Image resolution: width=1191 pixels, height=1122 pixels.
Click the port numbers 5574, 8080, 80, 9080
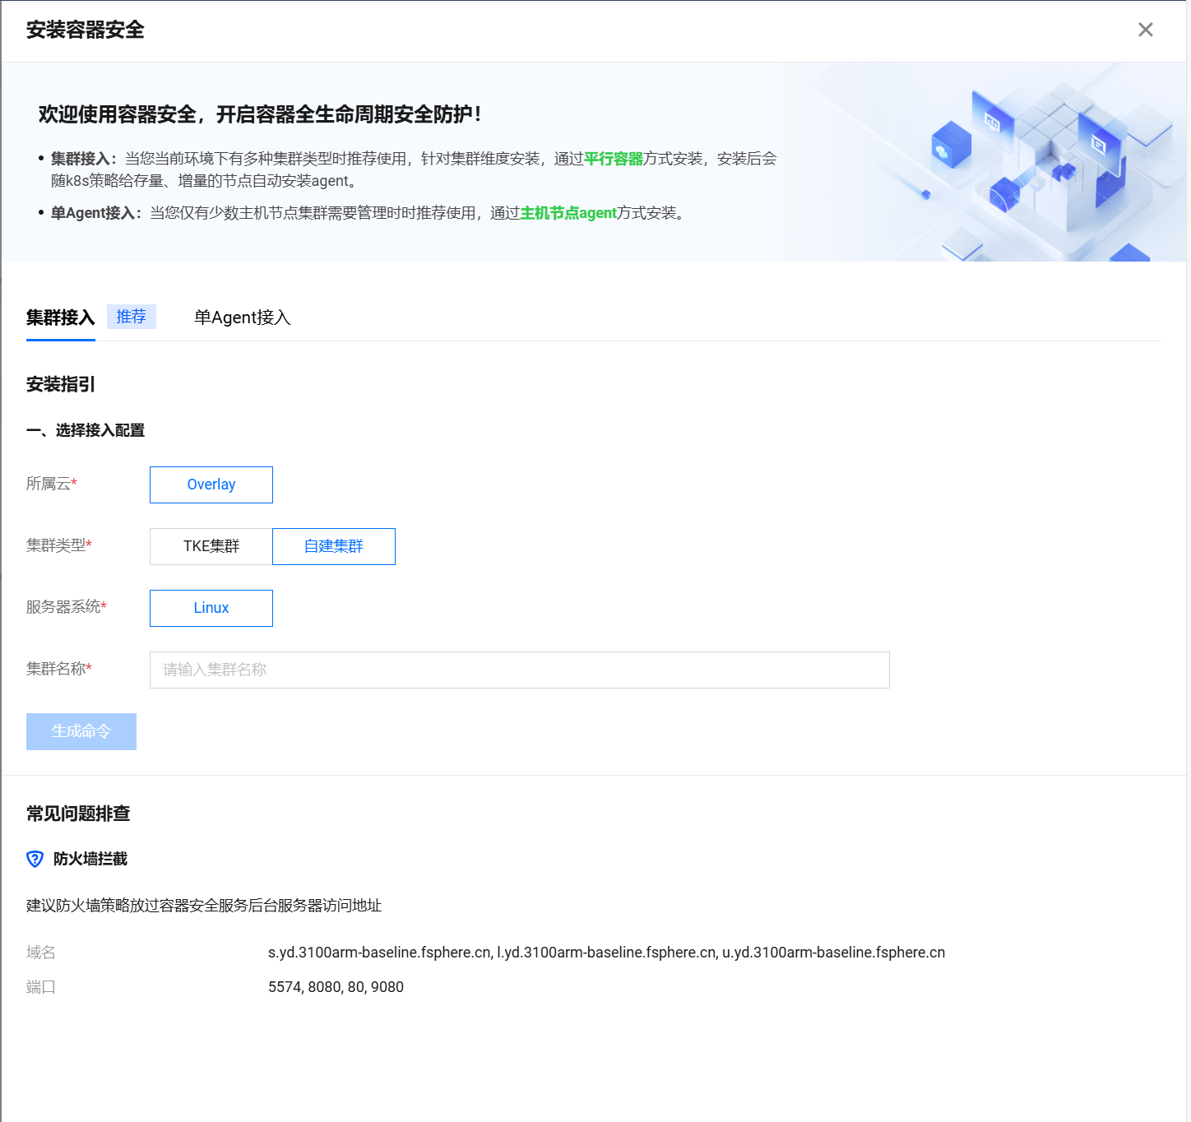tap(336, 987)
